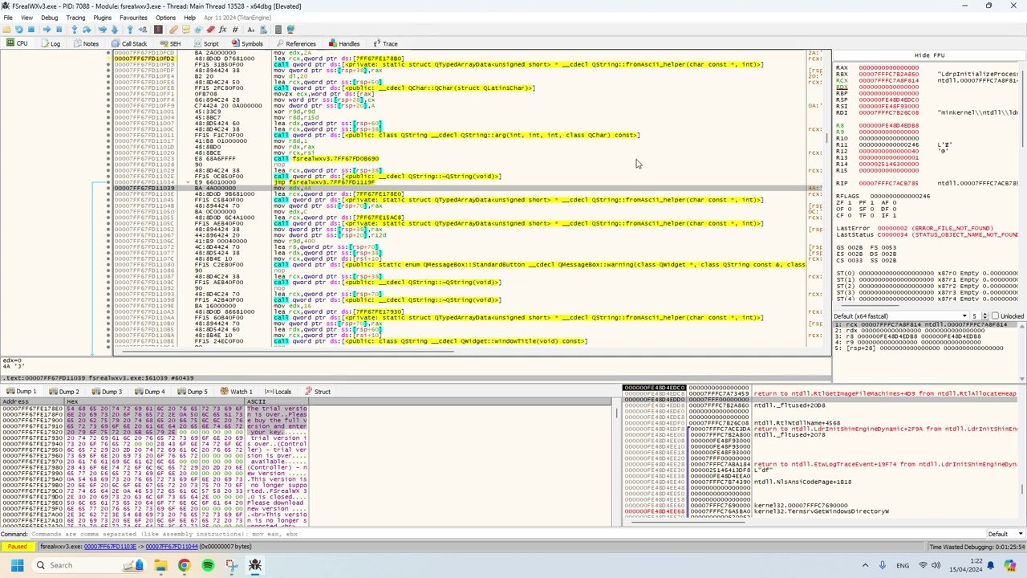Open Spotify from the taskbar
The width and height of the screenshot is (1027, 578).
208,565
